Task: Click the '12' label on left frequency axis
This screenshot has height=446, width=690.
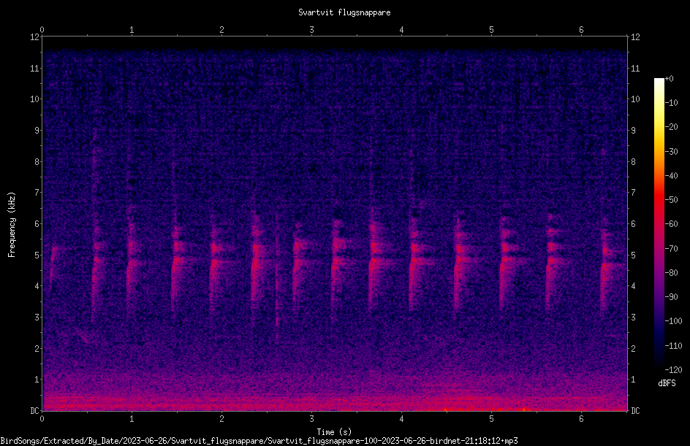Action: (35, 37)
